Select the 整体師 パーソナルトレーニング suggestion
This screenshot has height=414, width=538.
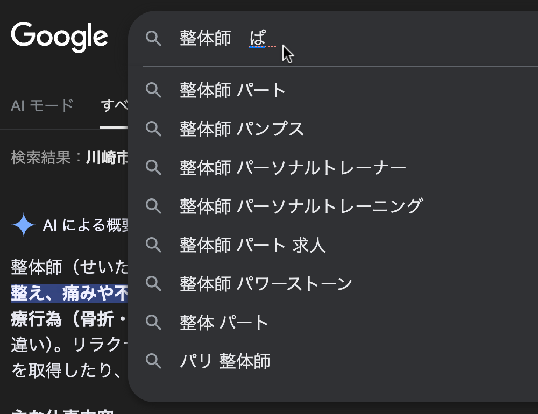tap(301, 206)
